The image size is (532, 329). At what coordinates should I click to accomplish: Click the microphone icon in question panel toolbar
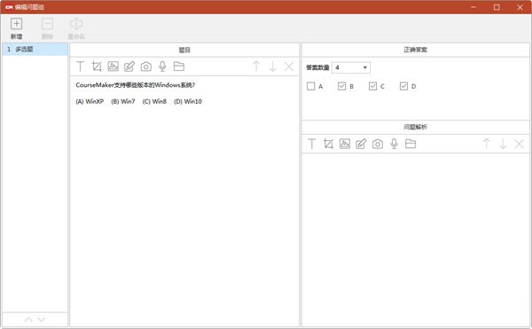(162, 67)
